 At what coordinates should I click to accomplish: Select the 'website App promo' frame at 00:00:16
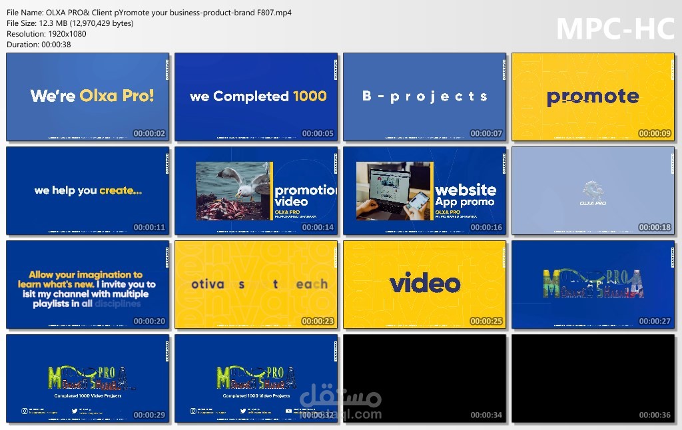click(424, 191)
